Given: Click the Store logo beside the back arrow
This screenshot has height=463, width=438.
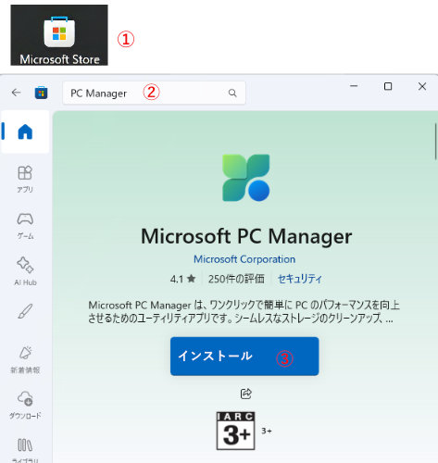Looking at the screenshot, I should tap(41, 93).
